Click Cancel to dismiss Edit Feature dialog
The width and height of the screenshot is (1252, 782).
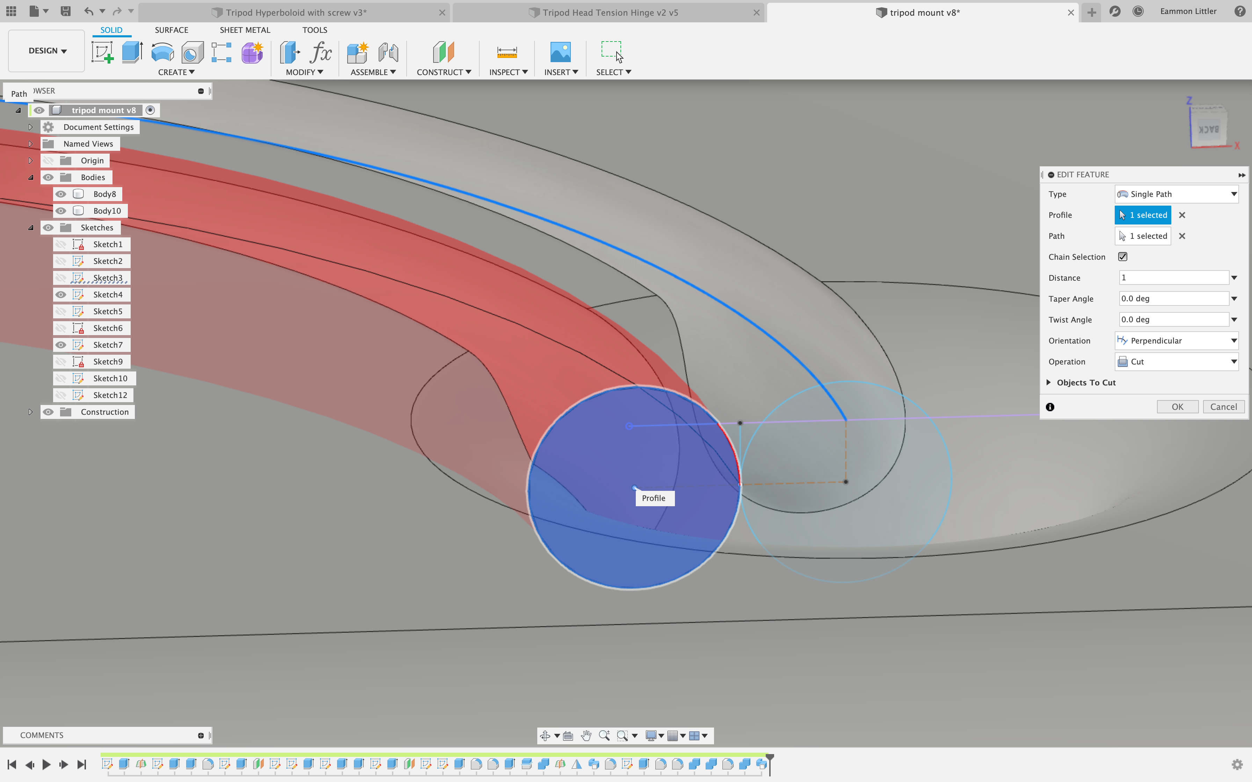click(x=1222, y=406)
